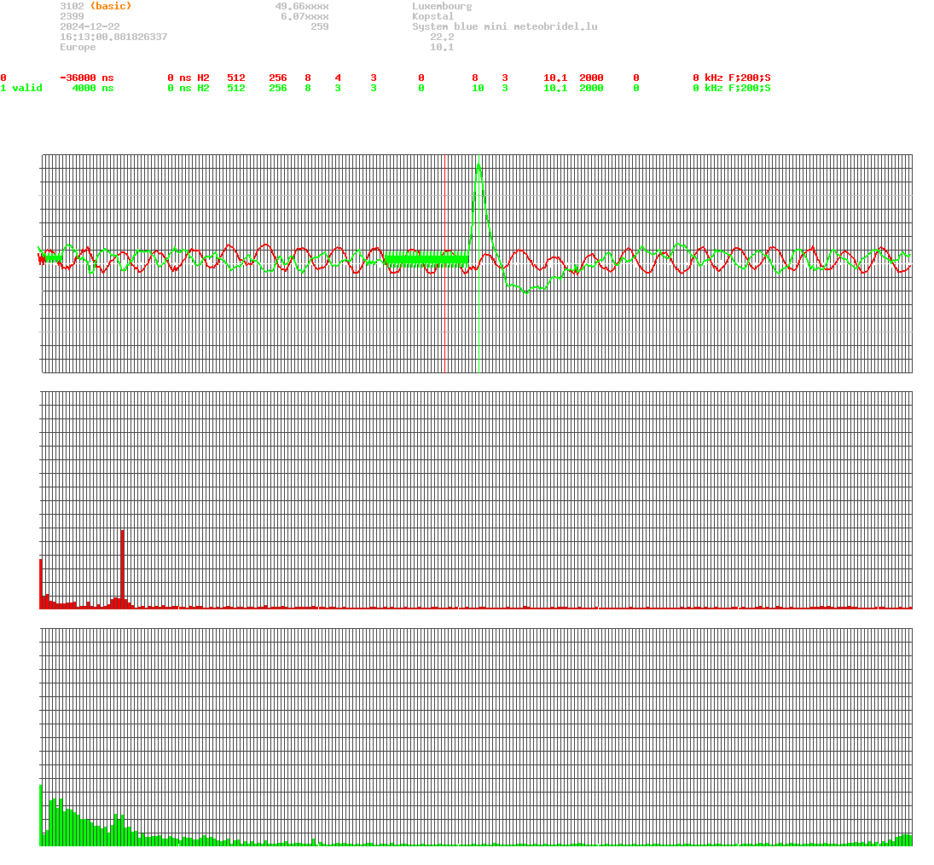Click the green '1 valid' channel label
Image resolution: width=934 pixels, height=865 pixels.
pos(21,88)
